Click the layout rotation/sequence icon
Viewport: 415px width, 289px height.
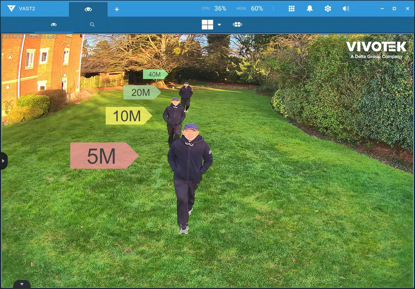point(237,25)
